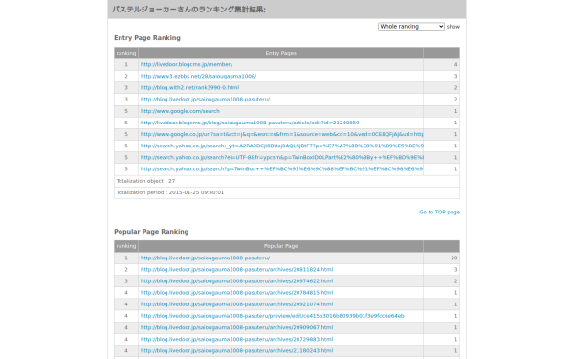This screenshot has width=574, height=359.
Task: Open the www.google.com/search entry link
Action: 180,111
